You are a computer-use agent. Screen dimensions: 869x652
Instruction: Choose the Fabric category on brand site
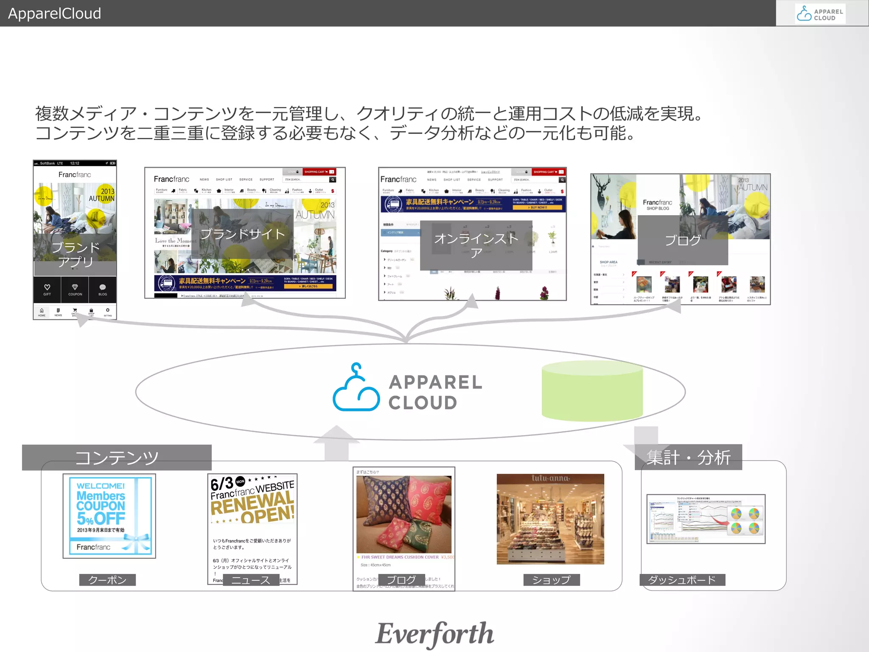click(x=188, y=191)
